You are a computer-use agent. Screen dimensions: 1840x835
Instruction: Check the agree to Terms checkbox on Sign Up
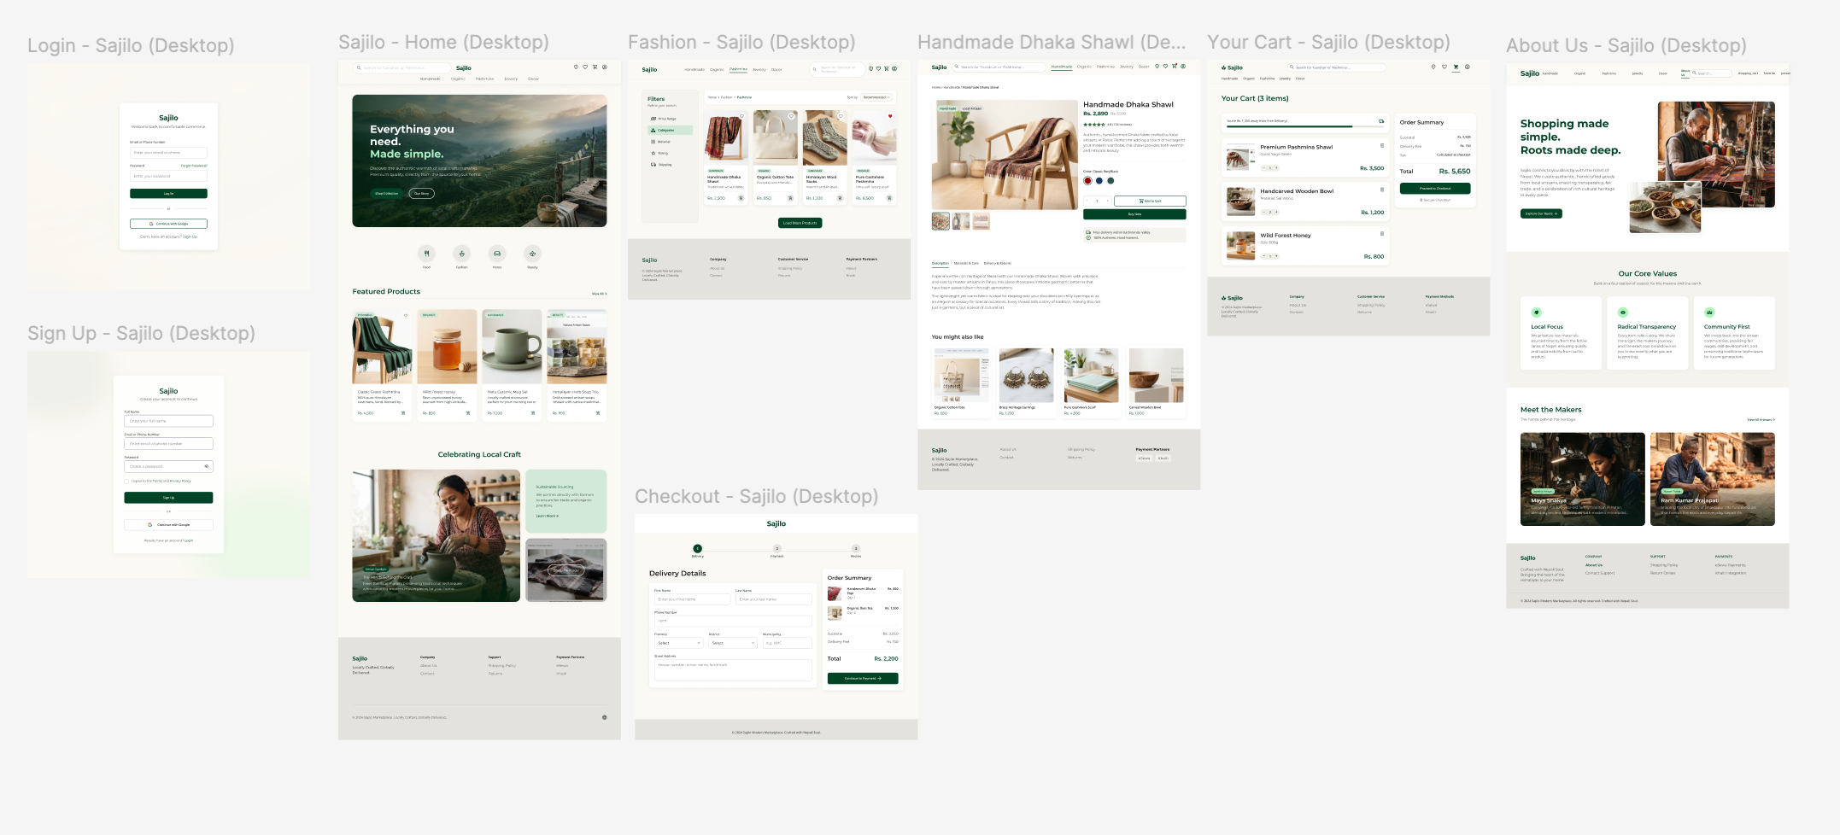click(x=126, y=481)
